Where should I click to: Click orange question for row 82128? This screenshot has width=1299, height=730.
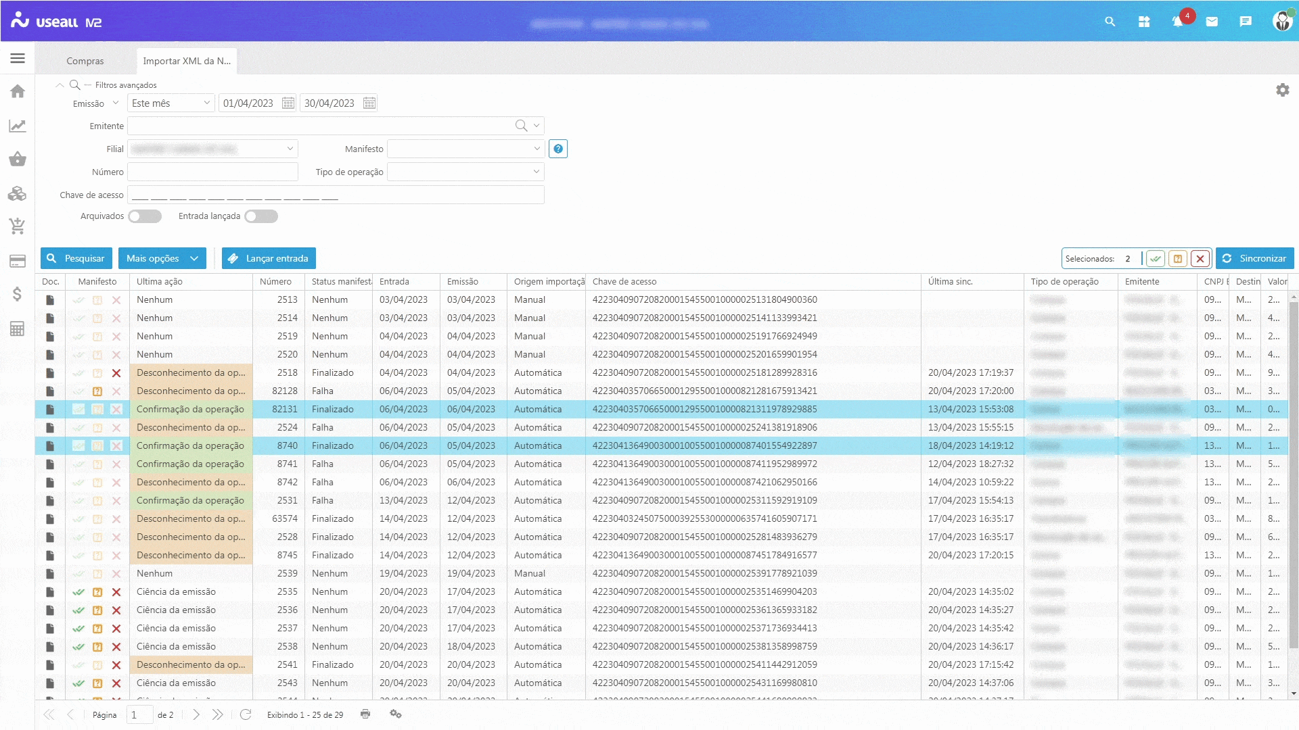coord(97,391)
